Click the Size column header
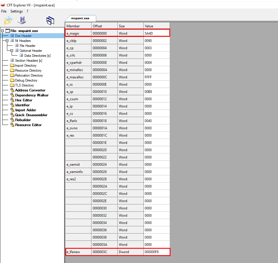The height and width of the screenshot is (263, 278). tap(130, 26)
